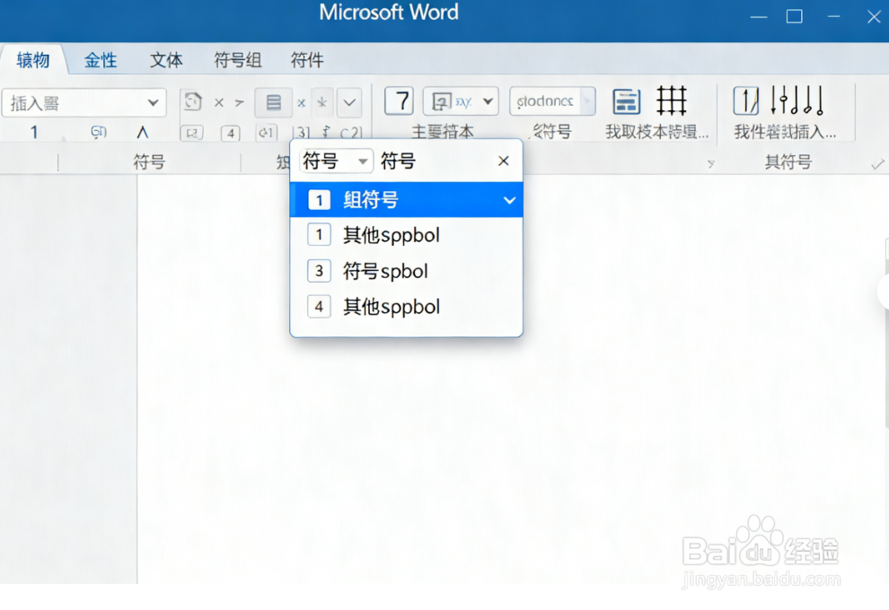Choose the second list item, 其他sppbol
Screen dimensions: 889x610
tap(406, 235)
